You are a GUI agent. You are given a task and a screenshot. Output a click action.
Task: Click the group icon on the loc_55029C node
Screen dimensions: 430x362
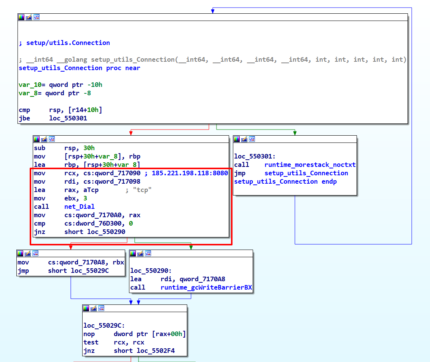point(101,308)
